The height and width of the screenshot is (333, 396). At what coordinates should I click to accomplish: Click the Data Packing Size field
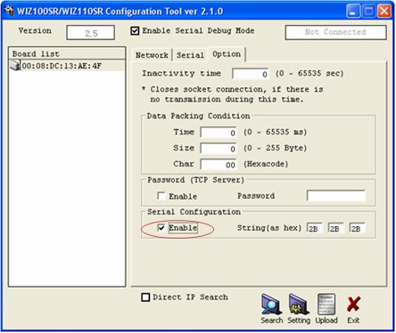pos(219,149)
